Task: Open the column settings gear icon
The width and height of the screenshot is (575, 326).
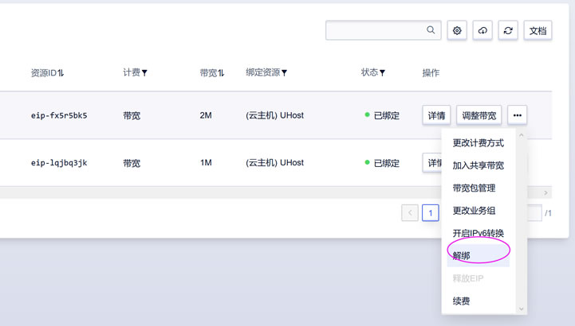Action: [x=457, y=30]
